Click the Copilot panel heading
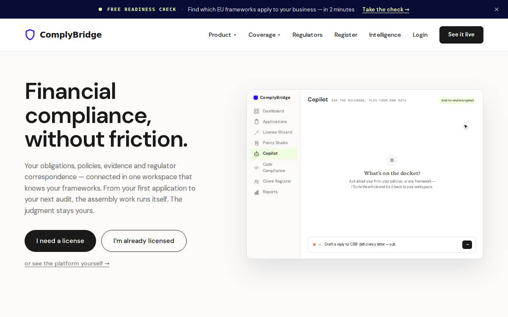This screenshot has width=508, height=317. coord(318,100)
